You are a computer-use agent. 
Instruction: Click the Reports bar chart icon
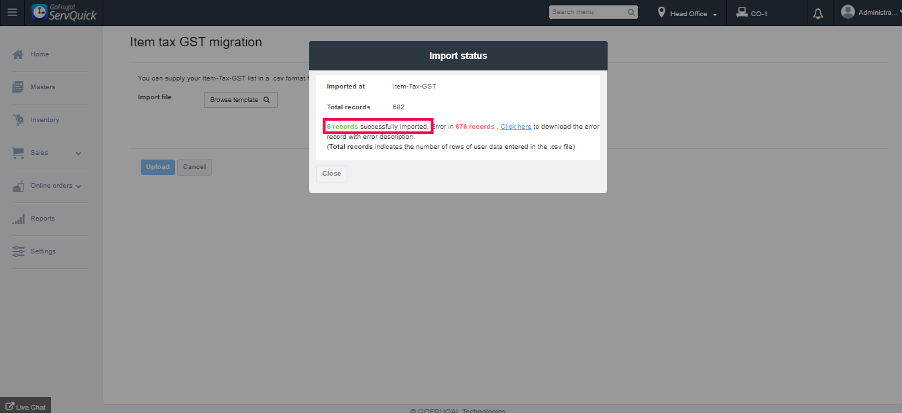tap(18, 219)
